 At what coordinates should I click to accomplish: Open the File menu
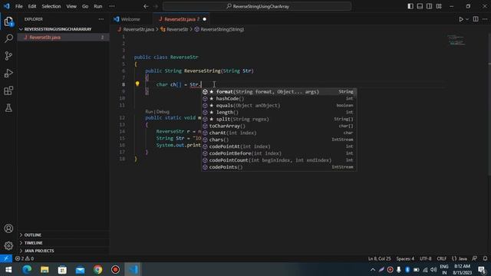18,6
